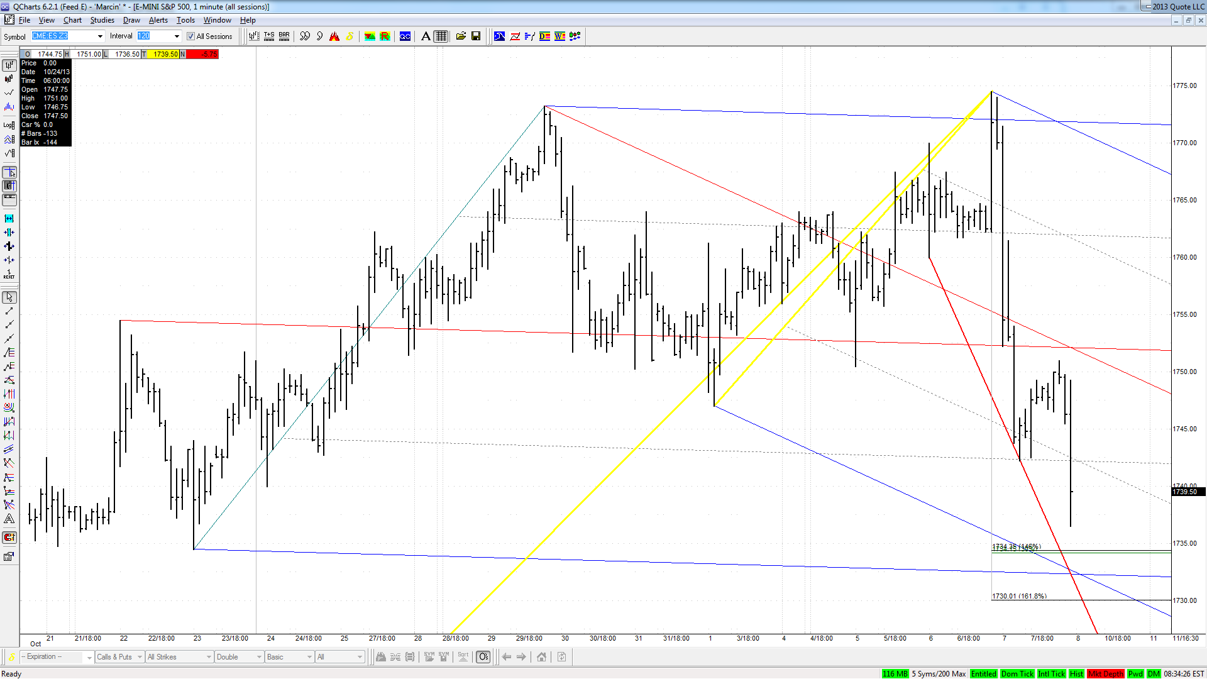Expand the All Strikes dropdown
Image resolution: width=1207 pixels, height=679 pixels.
[209, 658]
